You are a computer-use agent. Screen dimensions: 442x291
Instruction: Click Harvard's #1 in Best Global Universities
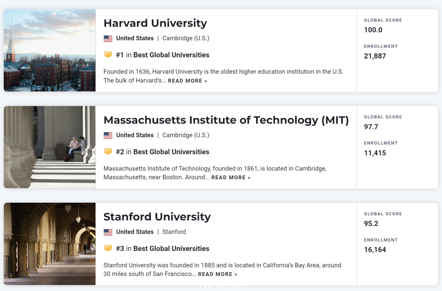pos(162,55)
